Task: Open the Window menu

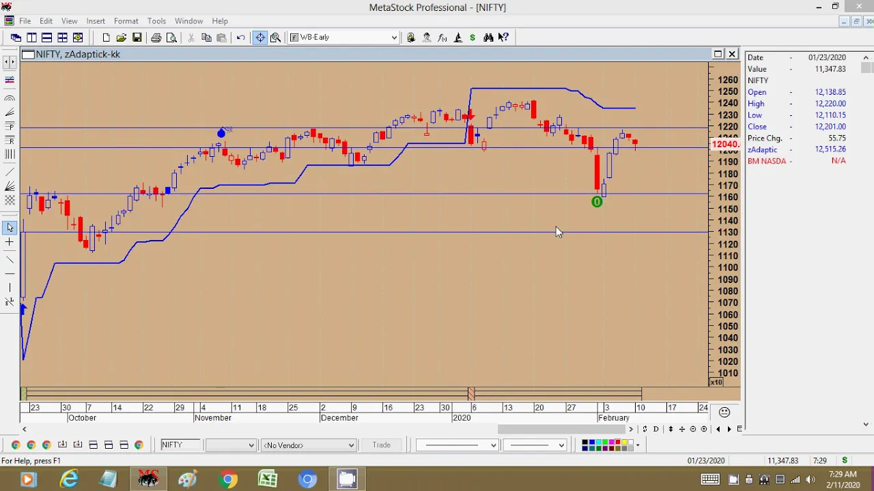Action: [188, 21]
